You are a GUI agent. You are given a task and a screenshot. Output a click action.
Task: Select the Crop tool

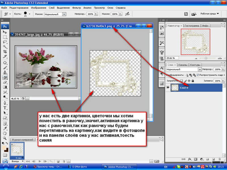click(x=5, y=52)
